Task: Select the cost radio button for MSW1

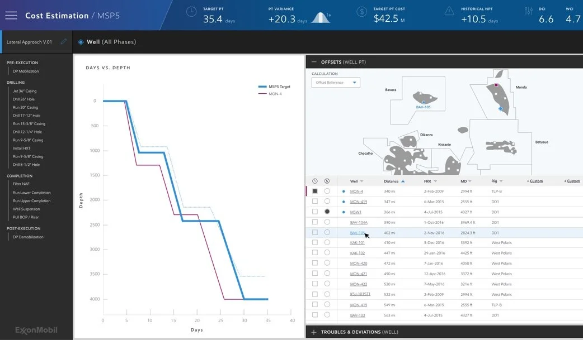Action: (327, 212)
